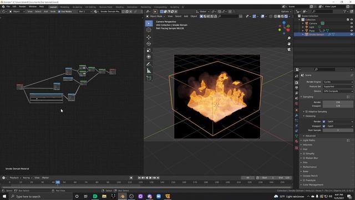Click the Windows taskbar search box

pyautogui.click(x=40, y=196)
